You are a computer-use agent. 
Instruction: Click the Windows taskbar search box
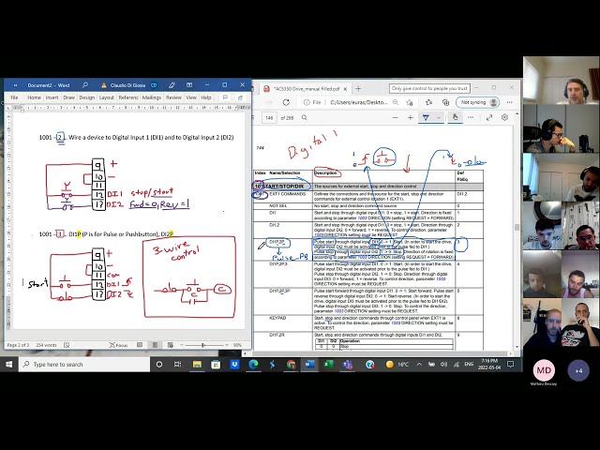(84, 365)
